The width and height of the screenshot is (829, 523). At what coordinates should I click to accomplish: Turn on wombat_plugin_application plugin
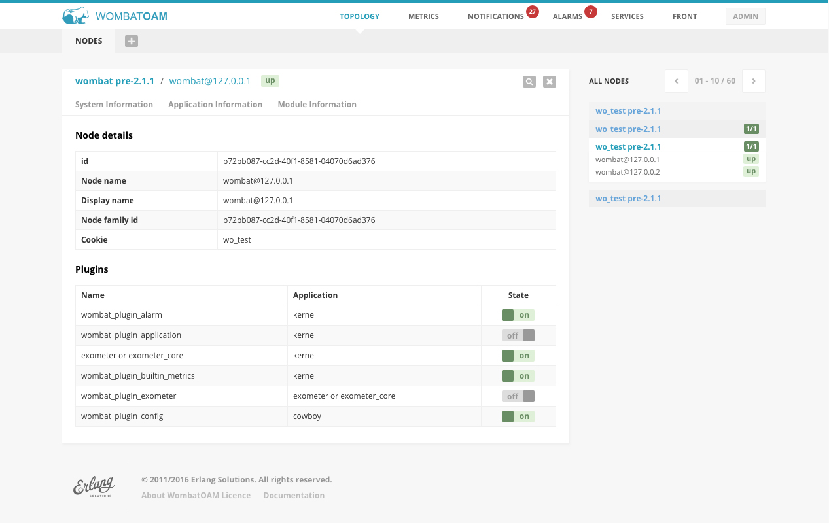coord(518,335)
